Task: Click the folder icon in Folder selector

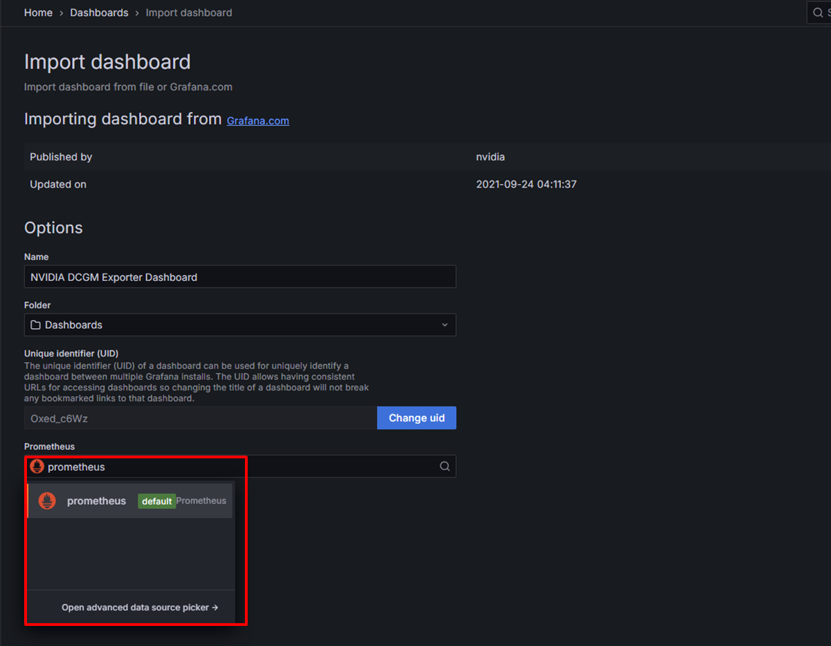Action: coord(36,325)
